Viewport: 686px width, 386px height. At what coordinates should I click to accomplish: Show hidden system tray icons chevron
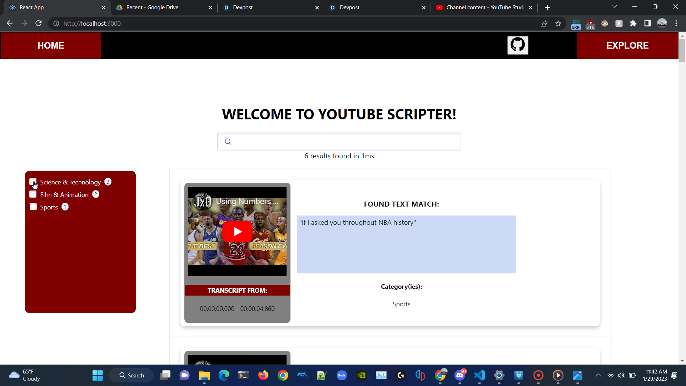[598, 375]
